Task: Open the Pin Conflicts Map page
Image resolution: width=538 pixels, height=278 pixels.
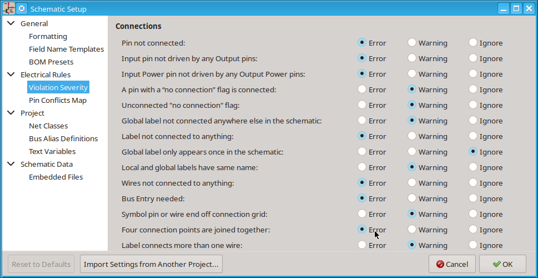Action: point(58,100)
